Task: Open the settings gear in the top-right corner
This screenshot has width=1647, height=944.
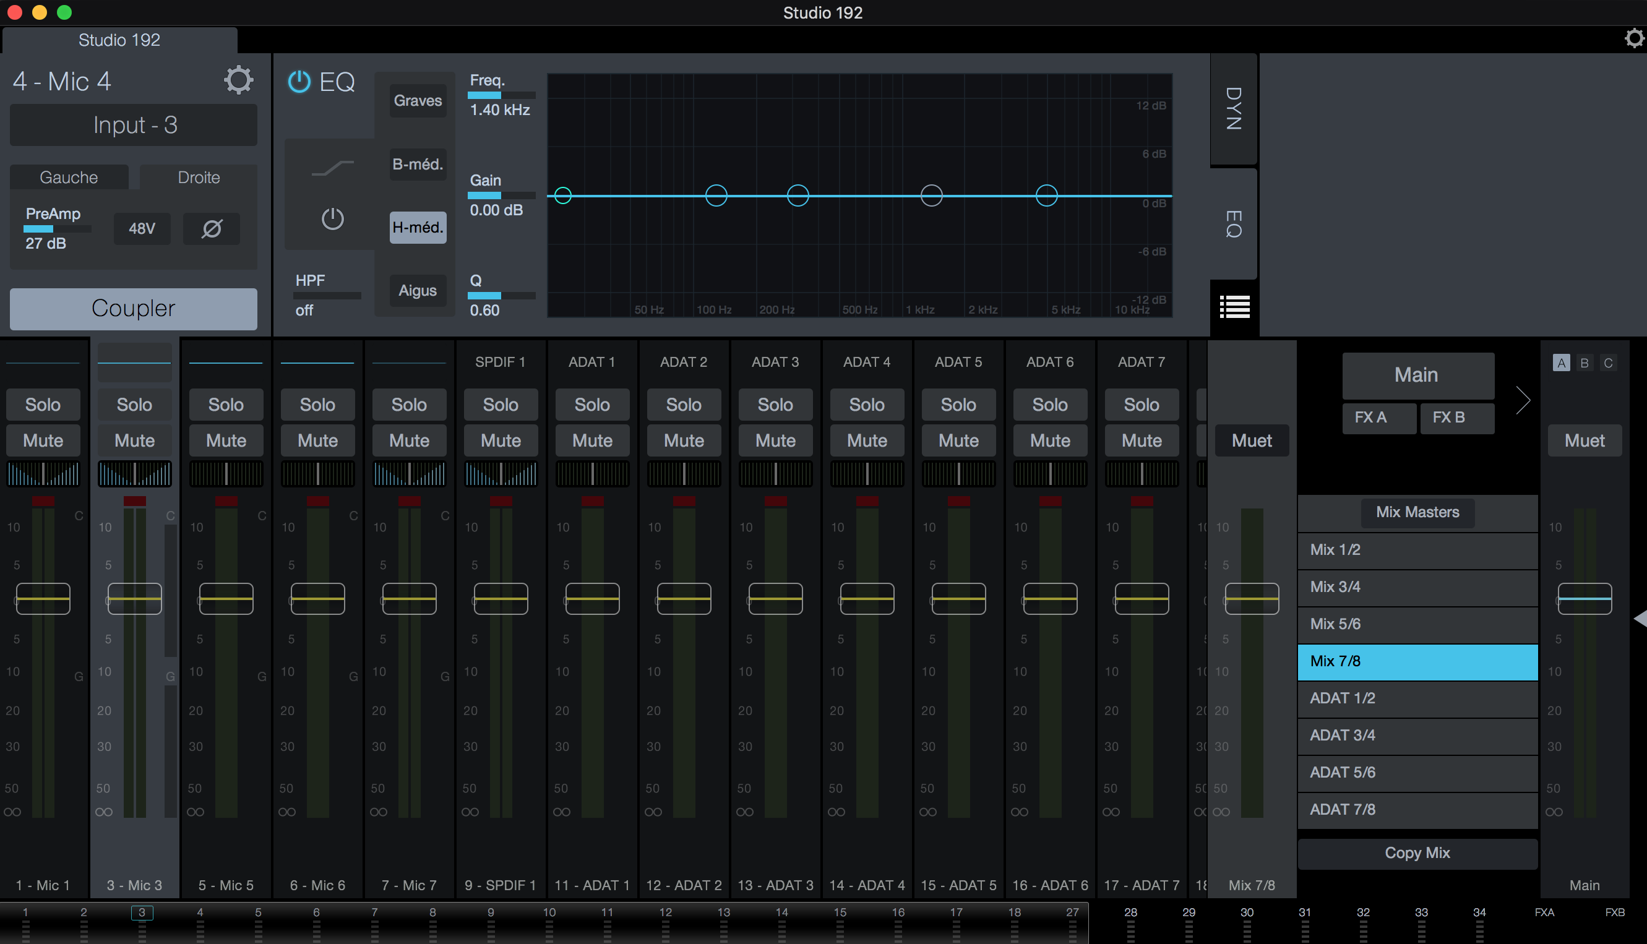Action: click(x=1633, y=38)
